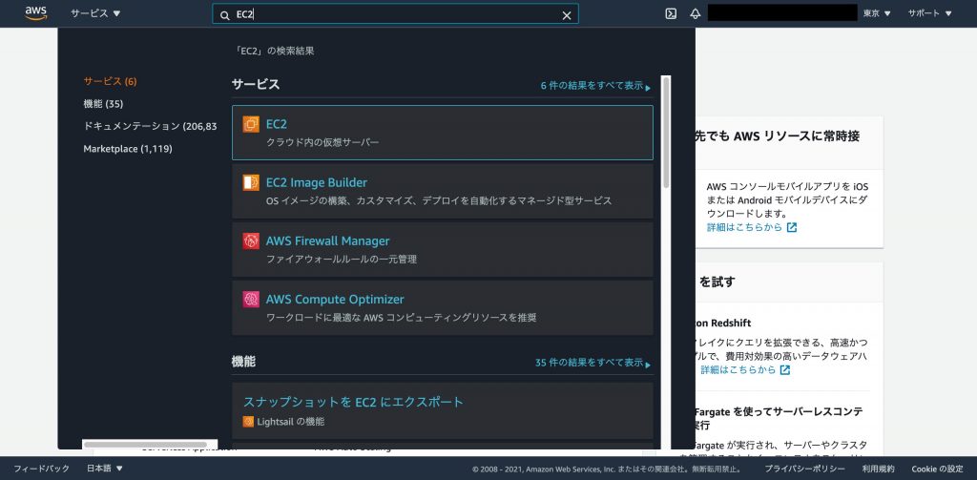Click external link icon beside mobile app link
Screen dimensions: 977x480
coord(792,227)
